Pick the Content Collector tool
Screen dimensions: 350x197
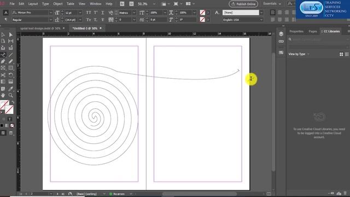(x=3, y=48)
